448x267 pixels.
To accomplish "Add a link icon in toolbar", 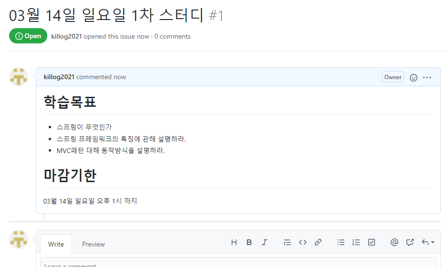I will pos(318,243).
